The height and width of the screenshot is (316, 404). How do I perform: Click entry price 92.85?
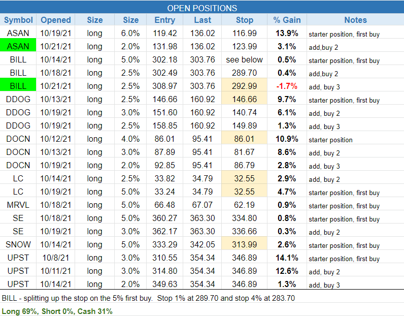point(164,165)
